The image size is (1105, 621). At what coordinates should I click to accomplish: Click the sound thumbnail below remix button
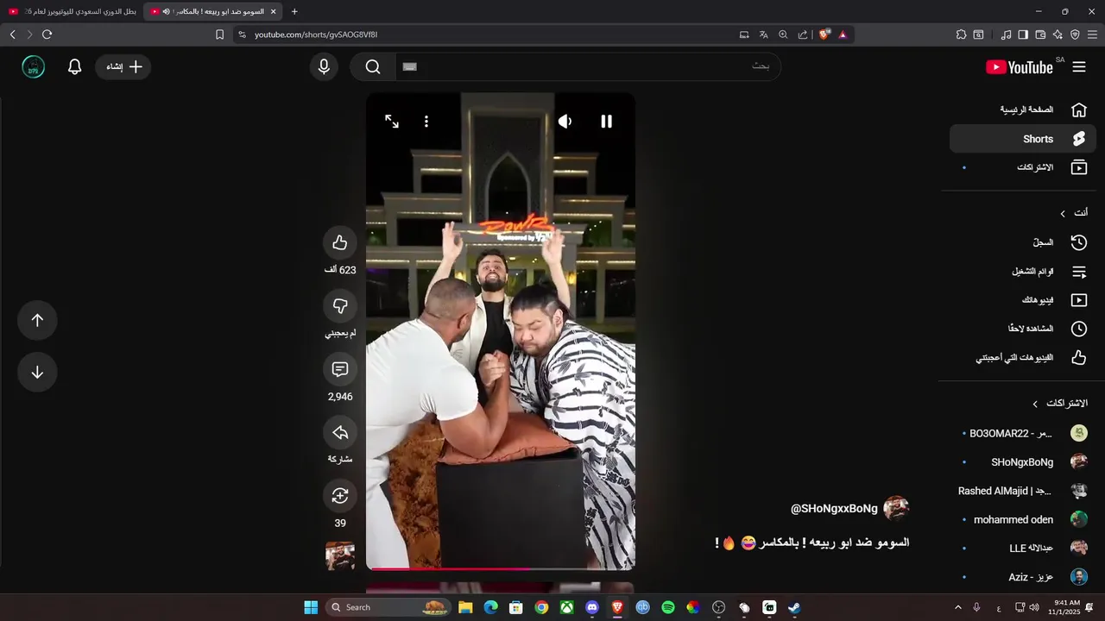[x=340, y=556]
